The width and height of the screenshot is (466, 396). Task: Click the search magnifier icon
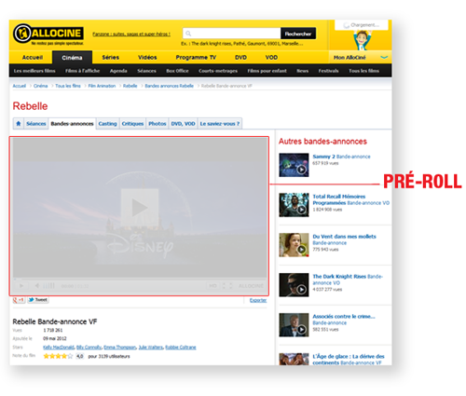tap(188, 34)
